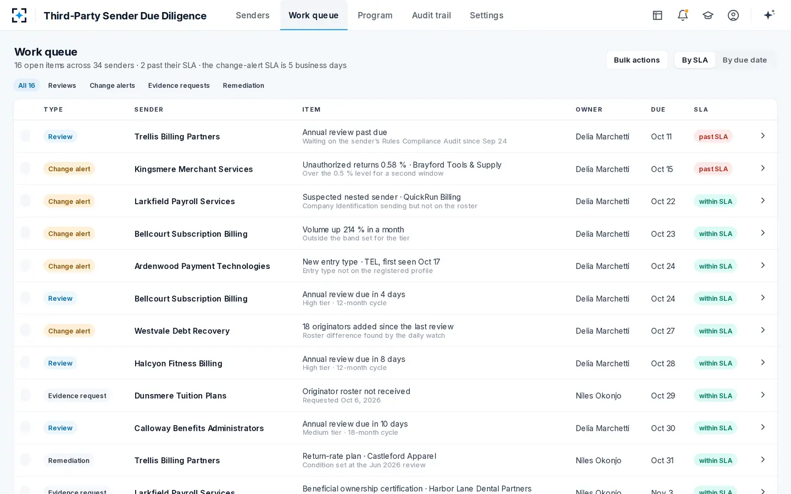791x494 pixels.
Task: Open Halcyon Fitness Billing sender
Action: tap(179, 363)
